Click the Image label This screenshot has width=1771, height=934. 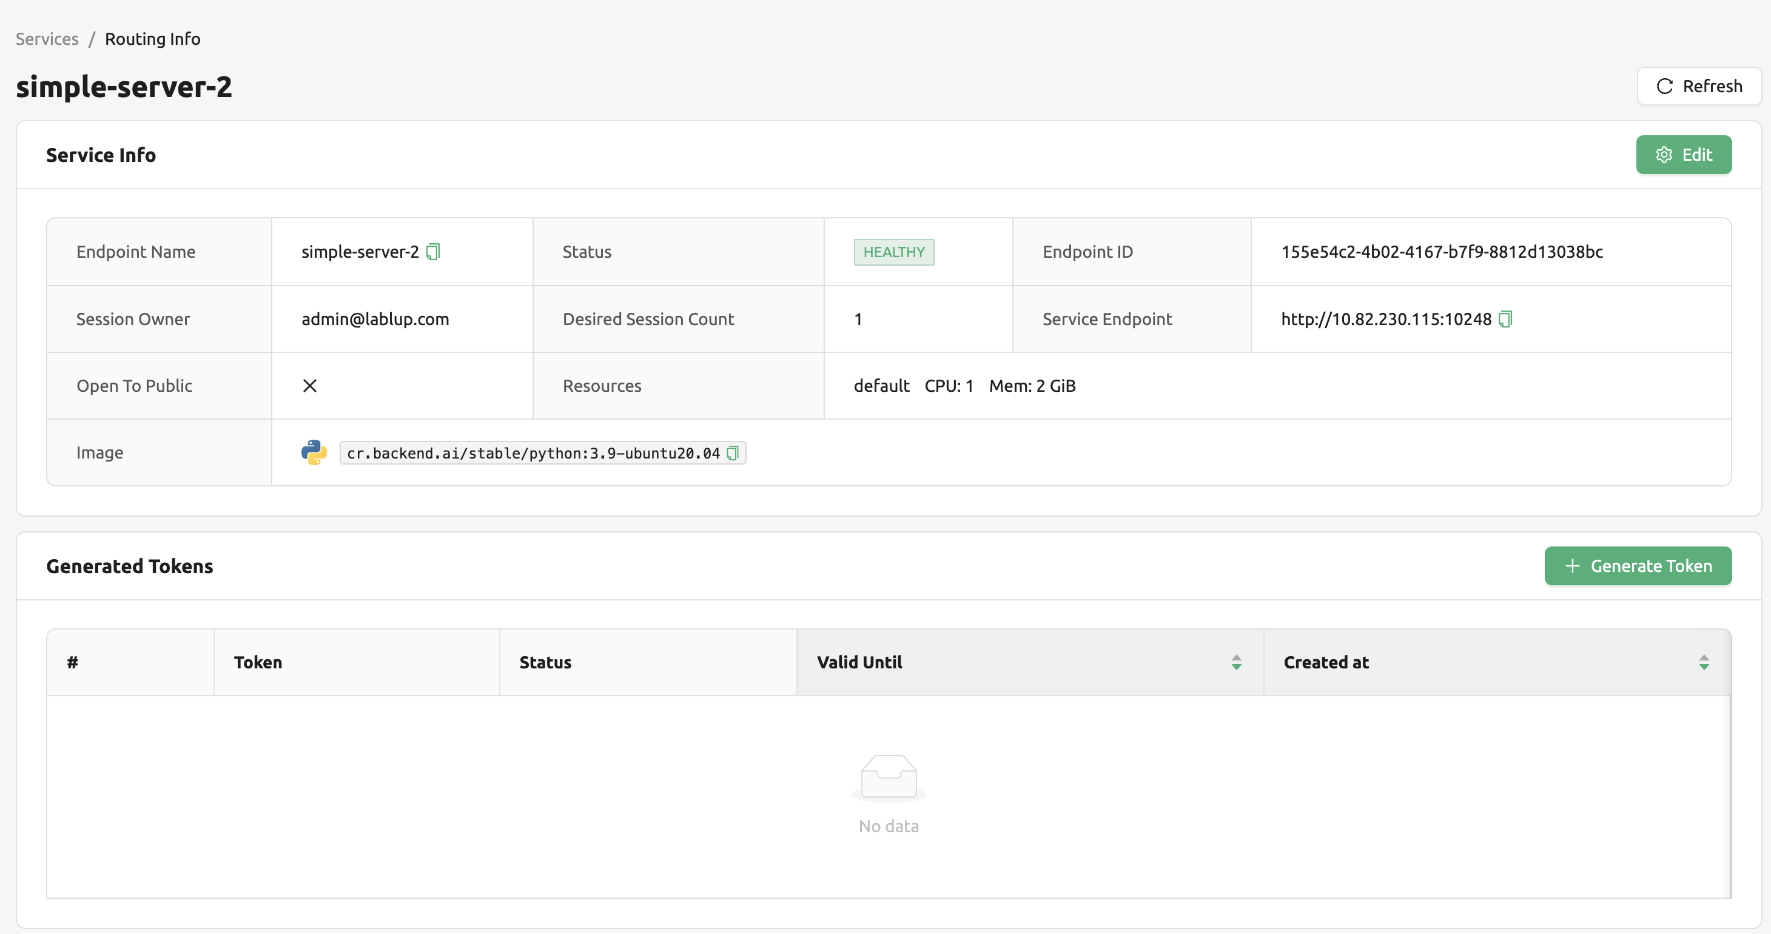click(99, 453)
